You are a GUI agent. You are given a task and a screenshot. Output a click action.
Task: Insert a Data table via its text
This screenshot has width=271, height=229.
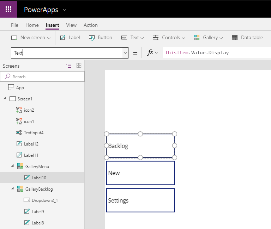point(252,37)
